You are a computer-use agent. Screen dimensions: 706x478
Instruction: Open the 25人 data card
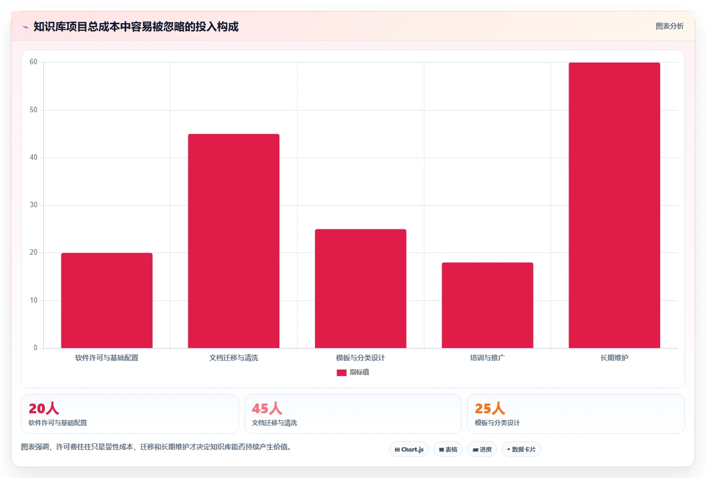576,414
